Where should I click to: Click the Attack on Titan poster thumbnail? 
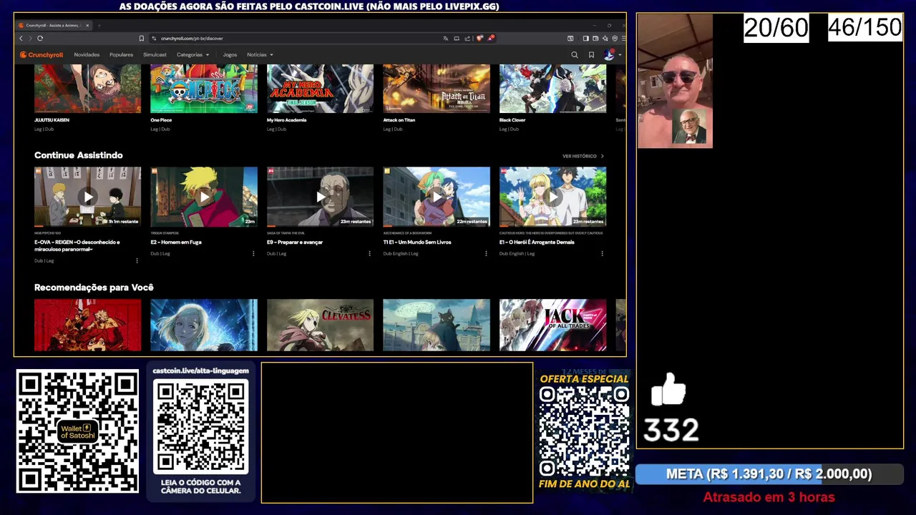coord(437,89)
